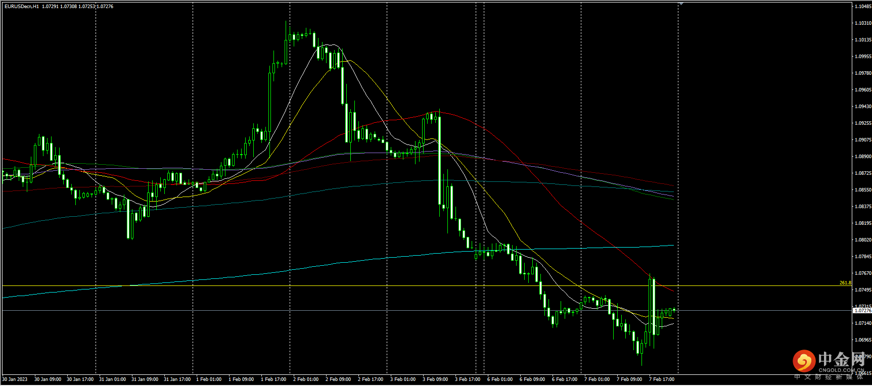
Task: Select the 6 Feb 09:00 time label
Action: [532, 379]
